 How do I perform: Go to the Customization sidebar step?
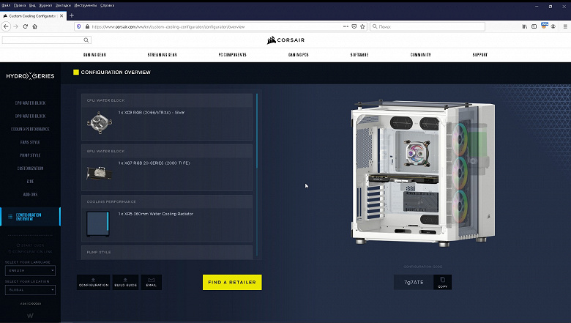pos(30,168)
